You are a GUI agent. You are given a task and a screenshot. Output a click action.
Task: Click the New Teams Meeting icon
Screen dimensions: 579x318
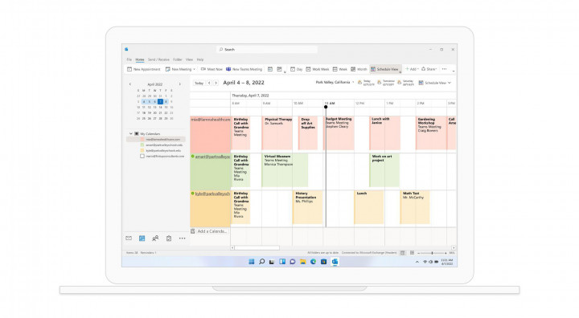click(228, 69)
